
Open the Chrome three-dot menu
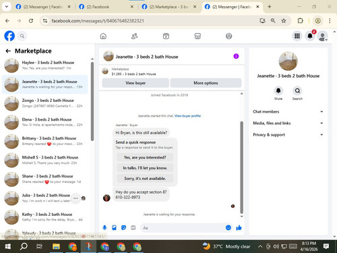[330, 21]
